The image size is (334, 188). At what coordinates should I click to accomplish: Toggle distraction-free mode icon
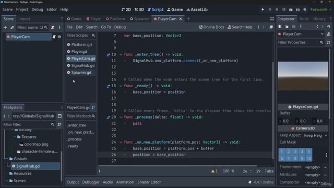(272, 19)
